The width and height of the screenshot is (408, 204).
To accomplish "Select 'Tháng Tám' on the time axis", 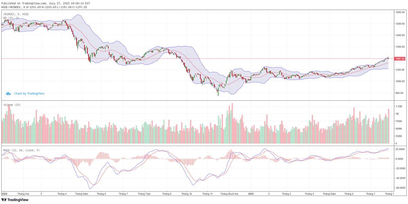I will coord(144,193).
